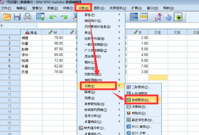This screenshot has width=199, height=135.
Task: Expand the 非参数检验(N) submenu
Action: click(x=101, y=104)
